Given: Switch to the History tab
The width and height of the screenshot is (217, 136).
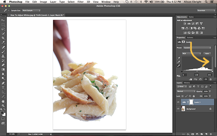Looking at the screenshot, I should pos(187,83).
